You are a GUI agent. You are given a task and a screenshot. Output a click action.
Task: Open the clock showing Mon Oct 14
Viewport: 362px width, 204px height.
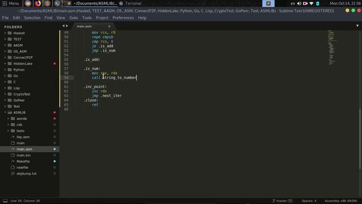click(x=346, y=3)
